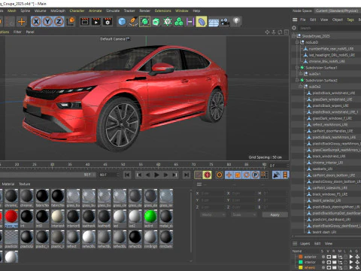
Task: Toggle the Z axis lock
Action: click(x=59, y=22)
